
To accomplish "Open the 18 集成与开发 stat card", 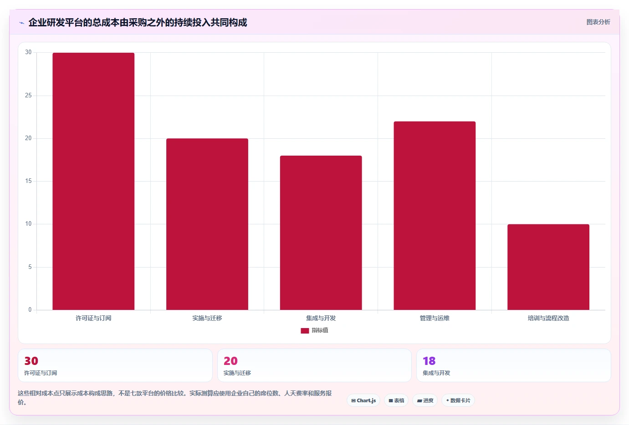I will [x=514, y=365].
